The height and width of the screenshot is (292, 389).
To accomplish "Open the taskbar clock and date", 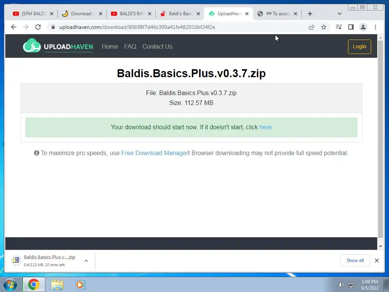I will pos(370,285).
